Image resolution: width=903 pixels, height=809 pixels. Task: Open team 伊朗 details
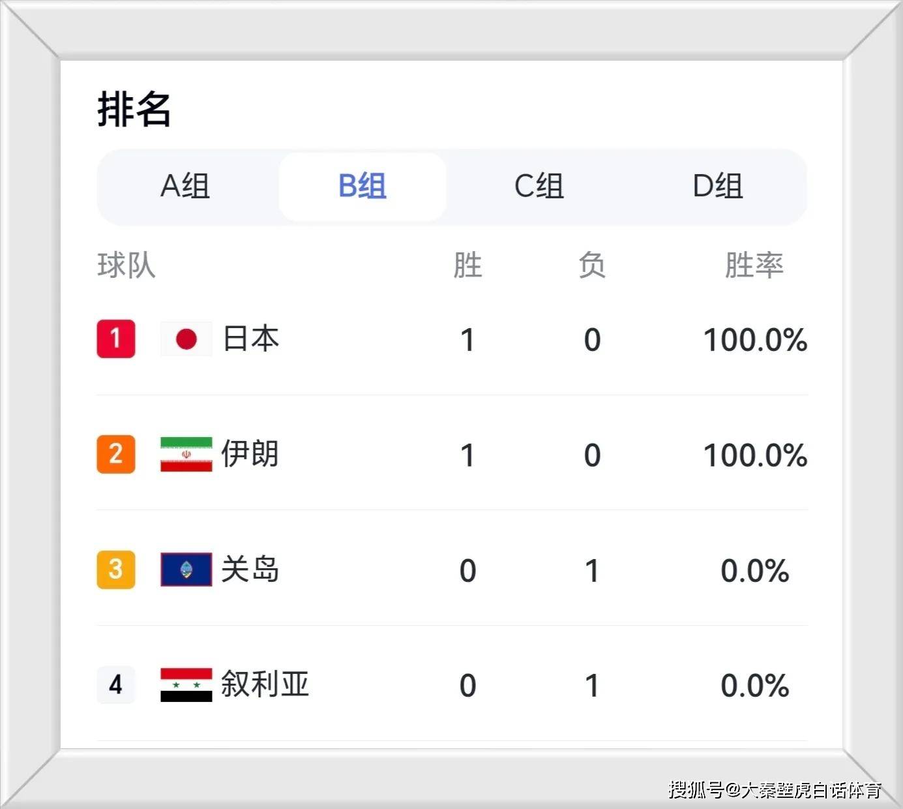pos(250,454)
